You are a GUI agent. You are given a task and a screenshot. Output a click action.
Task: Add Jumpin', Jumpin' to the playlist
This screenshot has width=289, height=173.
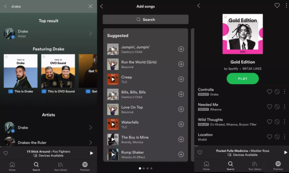[x=181, y=49]
